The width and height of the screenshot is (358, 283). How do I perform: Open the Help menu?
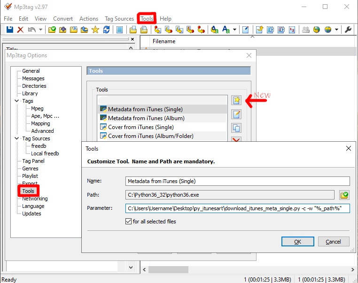165,19
